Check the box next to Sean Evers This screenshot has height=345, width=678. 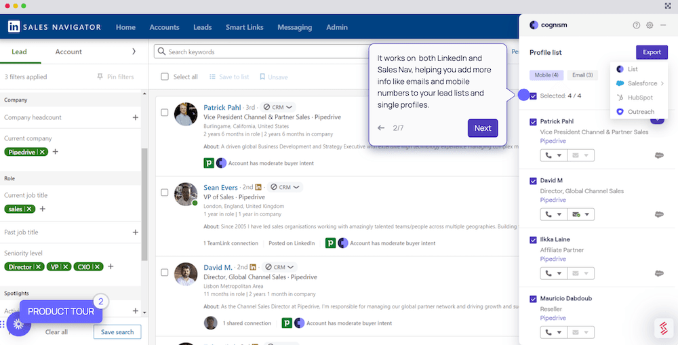[165, 192]
